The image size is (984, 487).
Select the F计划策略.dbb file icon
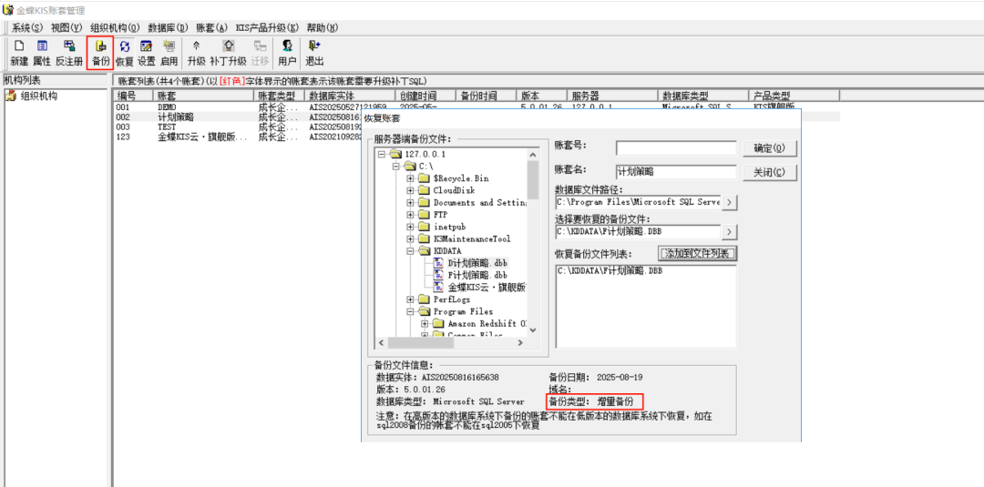439,275
